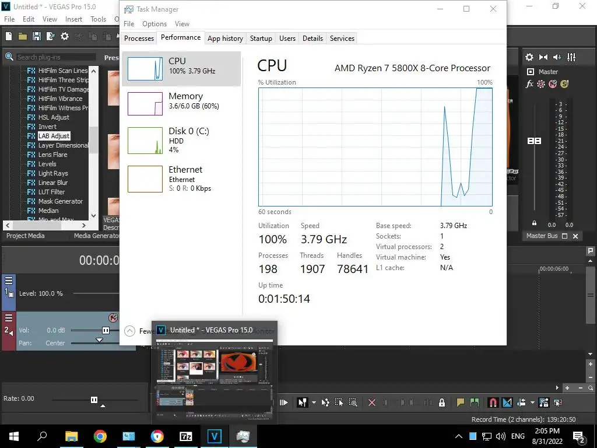Screen dimensions: 597x448
Task: Select Disk 0 (C:) performance item
Action: (x=182, y=140)
